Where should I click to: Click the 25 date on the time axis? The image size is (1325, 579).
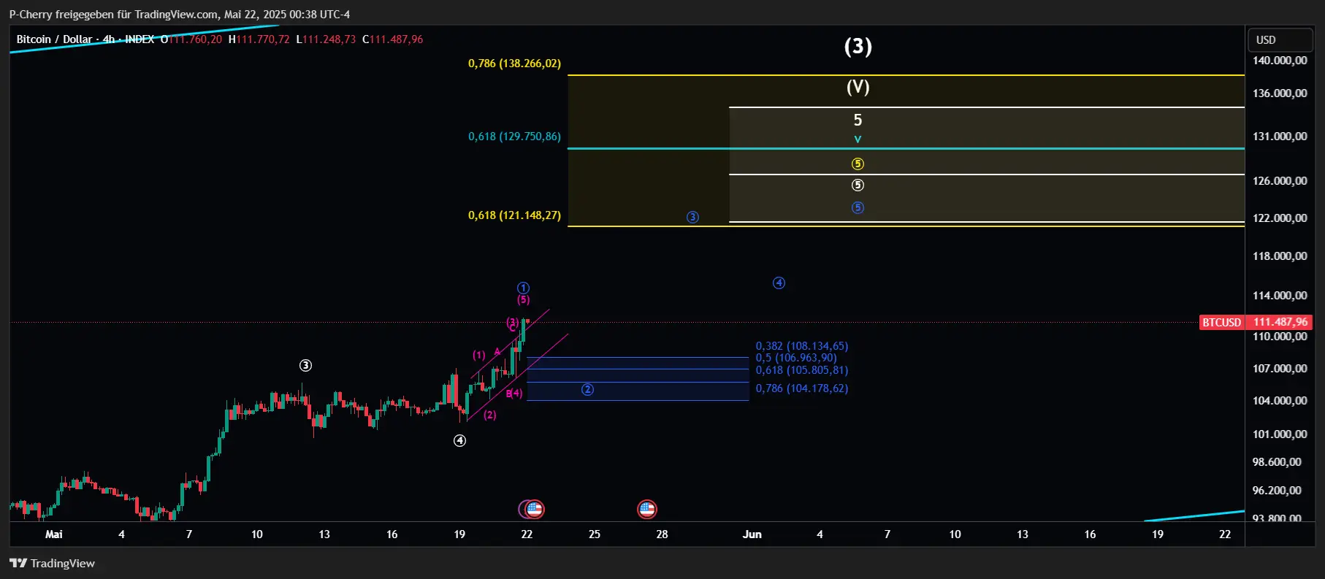(x=595, y=534)
